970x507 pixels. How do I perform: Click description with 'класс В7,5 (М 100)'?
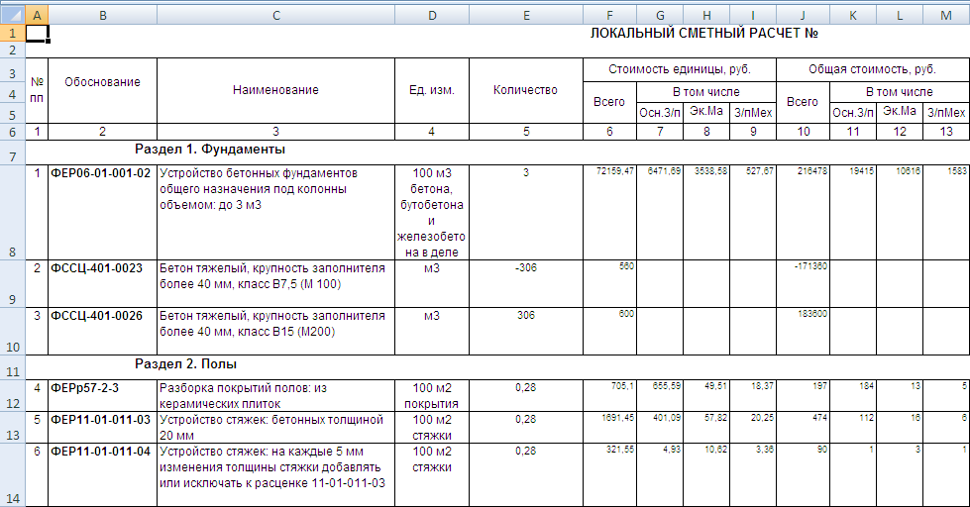coord(275,284)
